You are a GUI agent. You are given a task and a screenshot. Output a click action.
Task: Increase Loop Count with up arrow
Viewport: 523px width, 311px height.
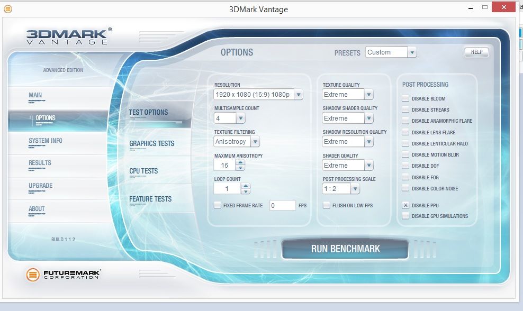246,186
